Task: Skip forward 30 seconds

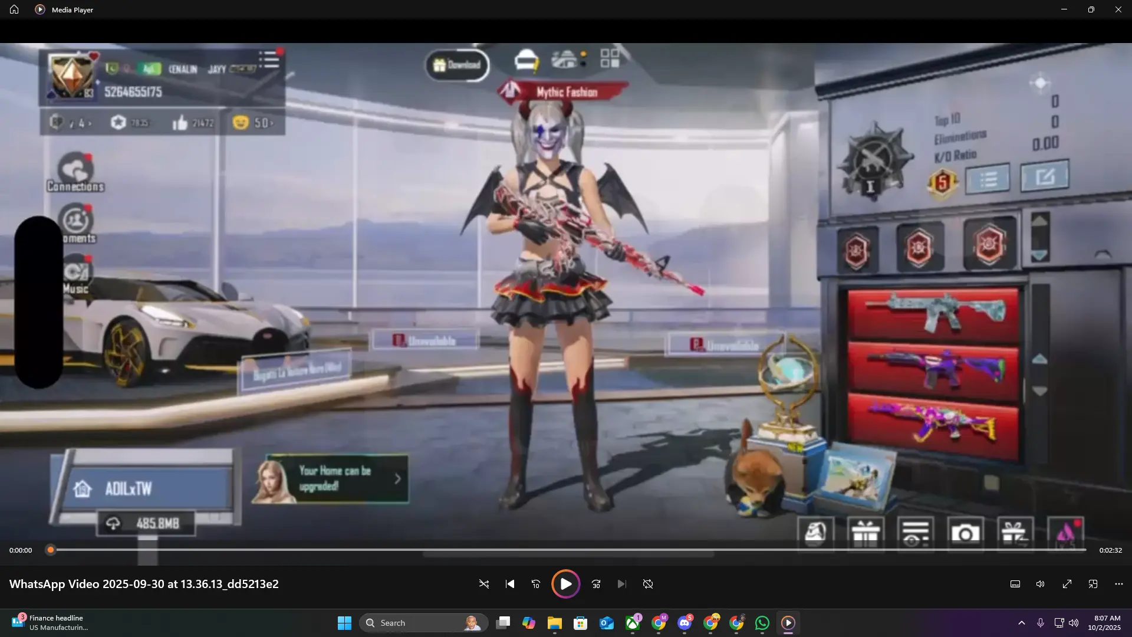Action: click(x=596, y=584)
